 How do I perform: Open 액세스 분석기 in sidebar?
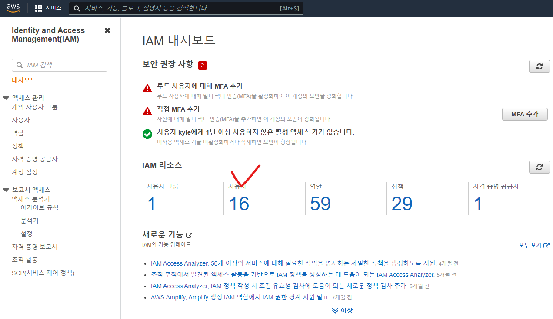31,199
